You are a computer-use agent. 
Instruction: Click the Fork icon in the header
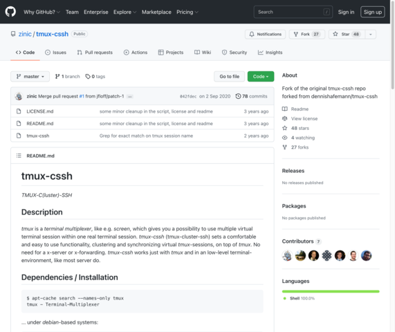tap(296, 35)
